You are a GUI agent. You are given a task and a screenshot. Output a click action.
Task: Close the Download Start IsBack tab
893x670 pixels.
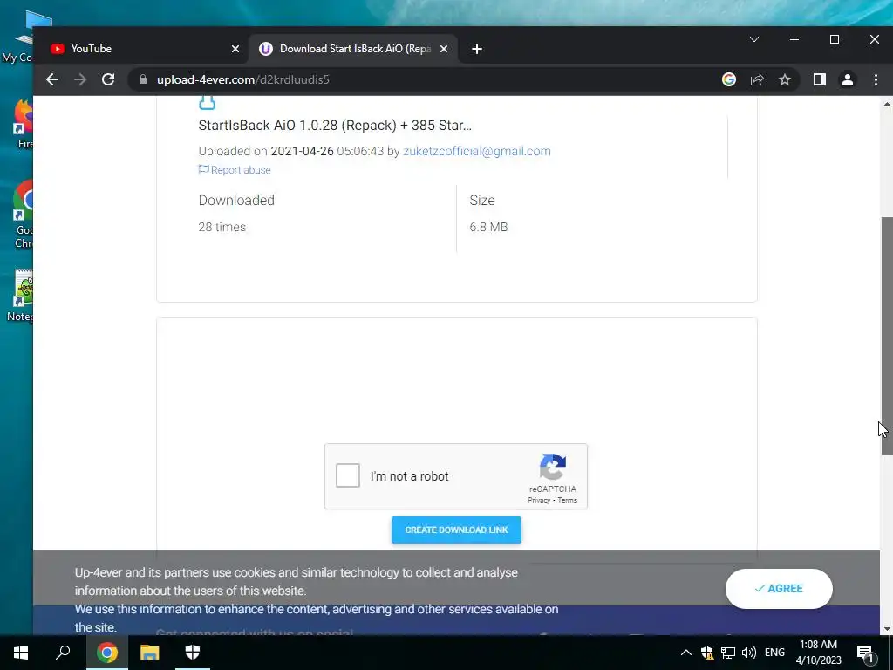point(444,49)
